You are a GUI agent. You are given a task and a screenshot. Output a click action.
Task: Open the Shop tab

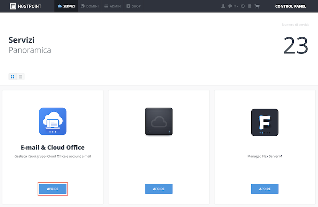134,6
